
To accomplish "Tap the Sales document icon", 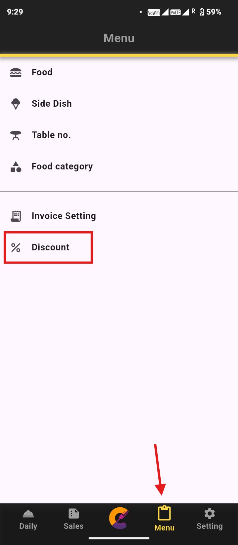I will (x=73, y=514).
